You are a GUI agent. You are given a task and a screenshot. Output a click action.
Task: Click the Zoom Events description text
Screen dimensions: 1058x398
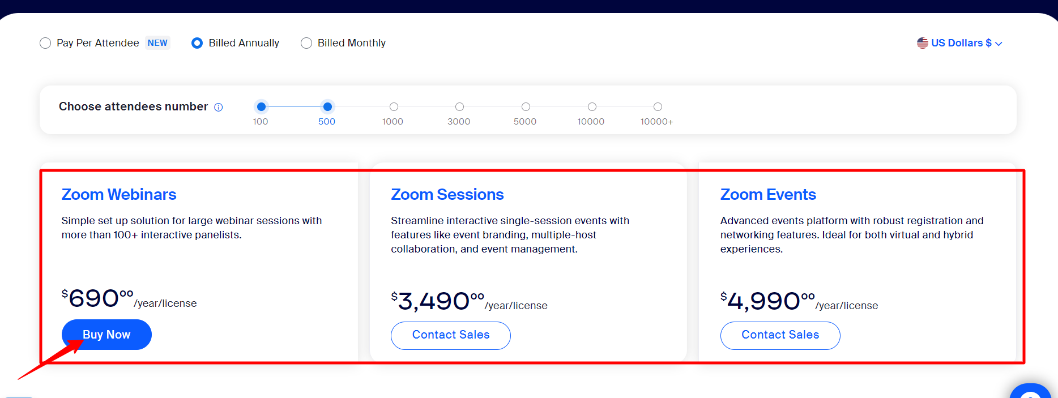click(852, 234)
